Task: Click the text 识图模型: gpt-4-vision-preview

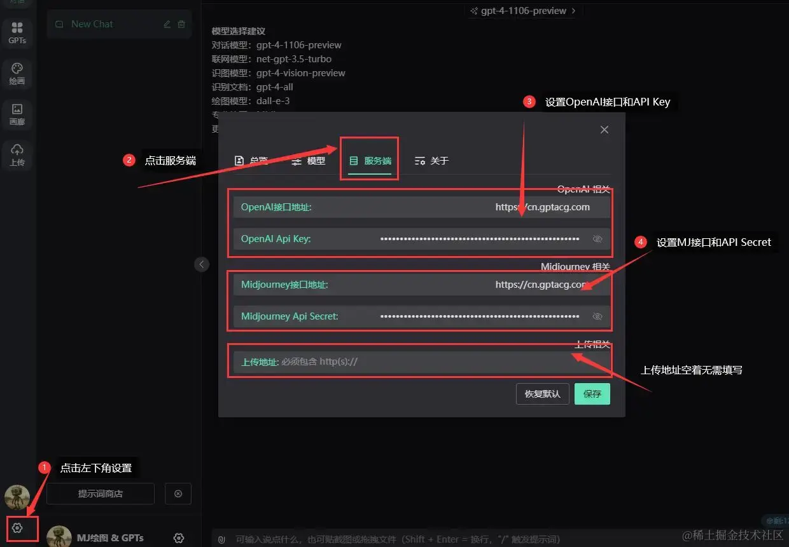Action: tap(279, 73)
